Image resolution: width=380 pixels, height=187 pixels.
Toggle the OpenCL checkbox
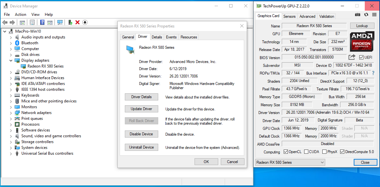[285, 152]
